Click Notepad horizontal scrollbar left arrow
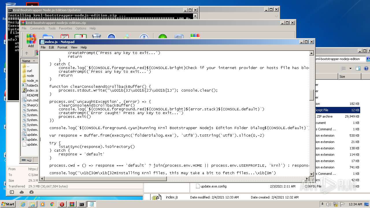The height and width of the screenshot is (208, 370). (42, 179)
